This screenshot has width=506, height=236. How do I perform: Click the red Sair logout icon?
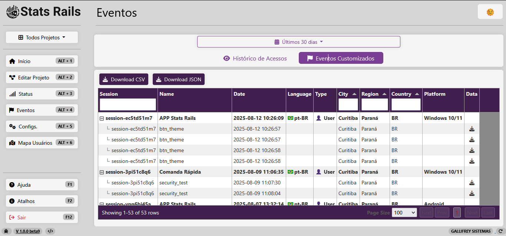click(12, 217)
